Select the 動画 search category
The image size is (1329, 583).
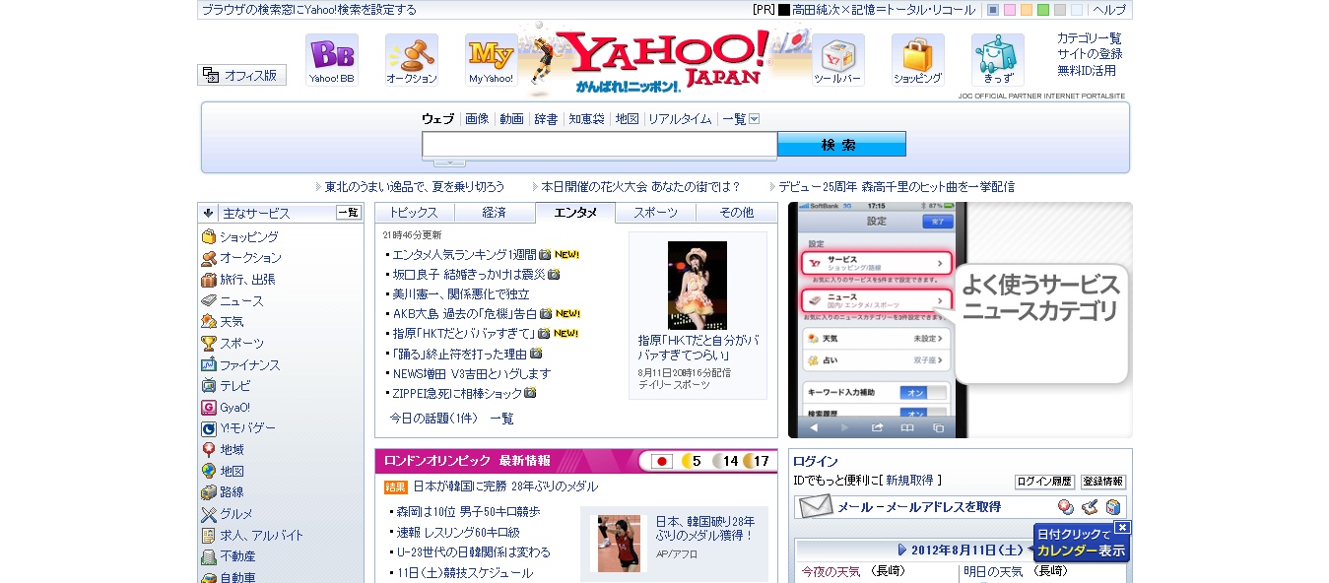(x=511, y=119)
